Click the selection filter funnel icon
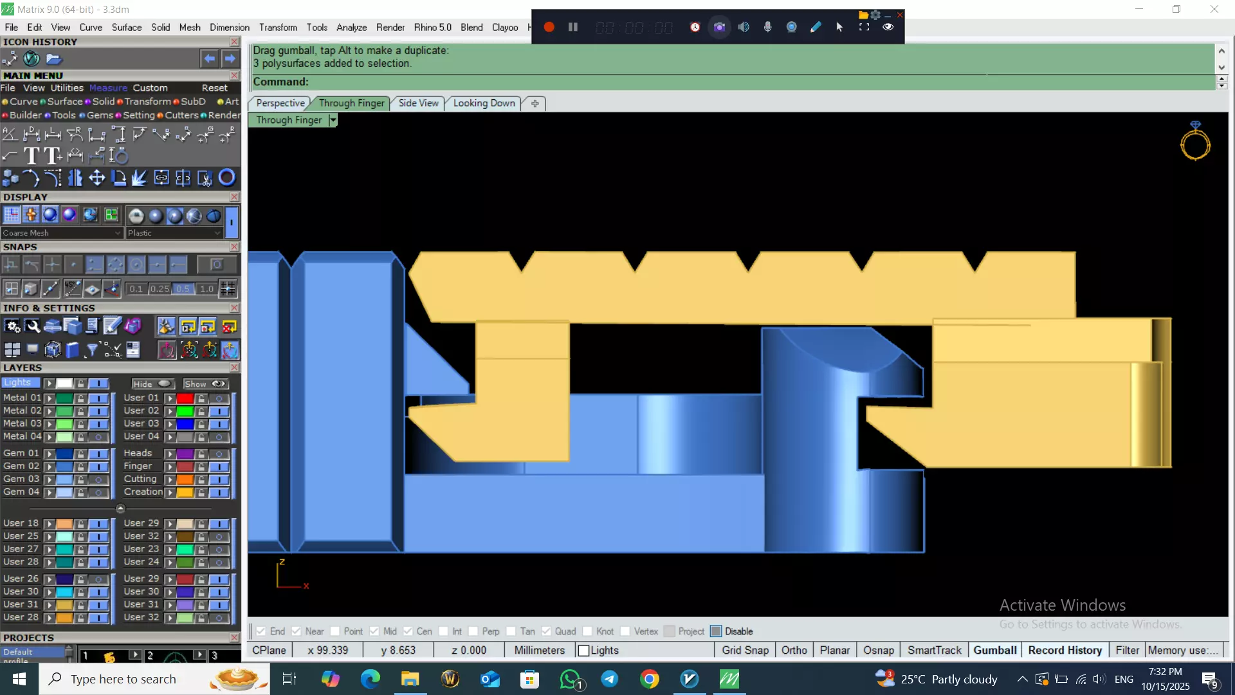The image size is (1235, 695). pyautogui.click(x=92, y=349)
